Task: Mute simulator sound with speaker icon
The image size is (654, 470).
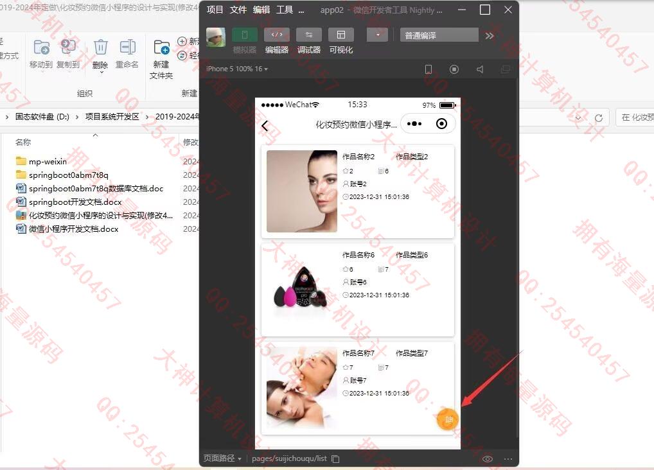Action: 480,69
